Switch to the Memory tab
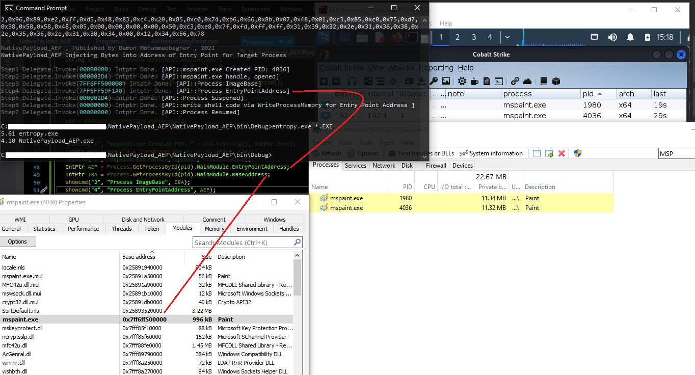This screenshot has width=695, height=375. (x=215, y=229)
